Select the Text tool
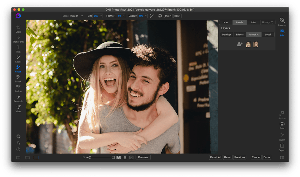 (x=18, y=49)
